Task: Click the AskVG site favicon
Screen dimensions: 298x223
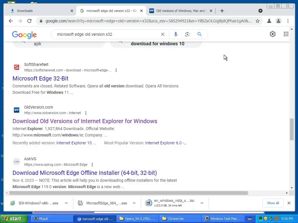Action: pyautogui.click(x=17, y=161)
